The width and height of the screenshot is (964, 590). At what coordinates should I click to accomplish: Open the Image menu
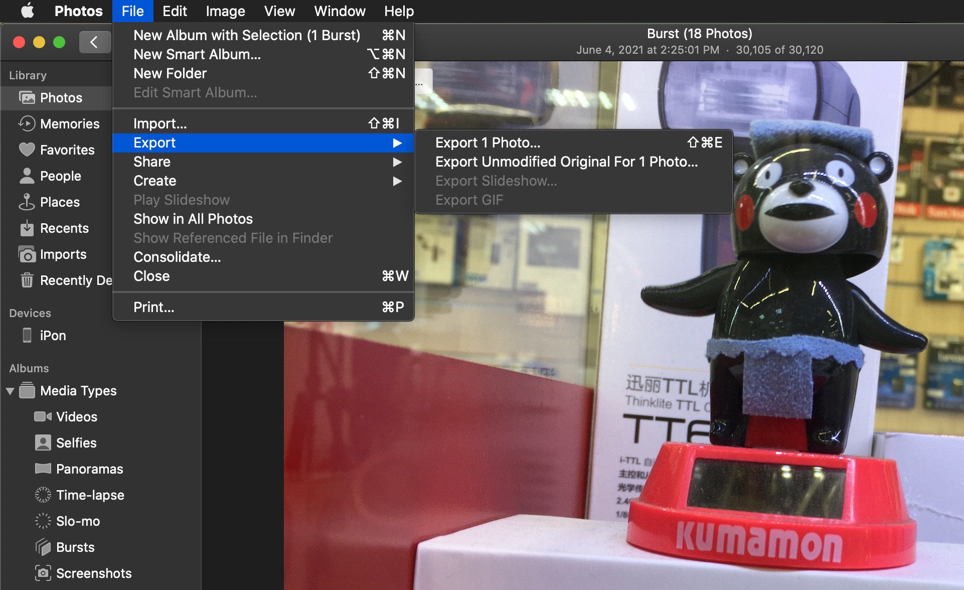point(225,11)
